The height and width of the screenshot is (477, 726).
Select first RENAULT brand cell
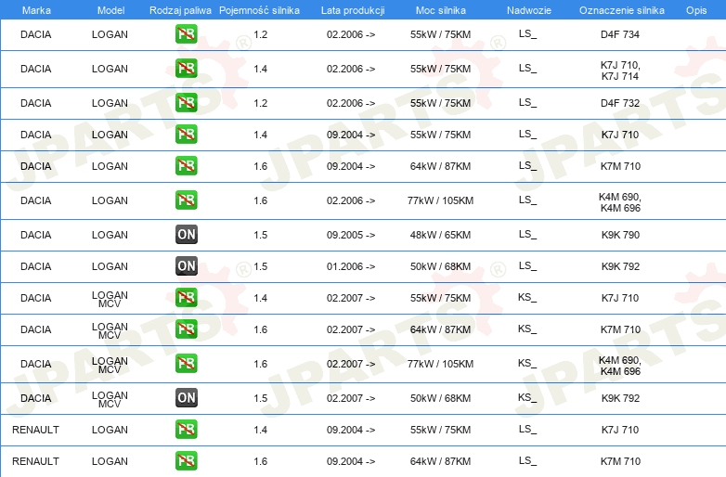point(35,430)
